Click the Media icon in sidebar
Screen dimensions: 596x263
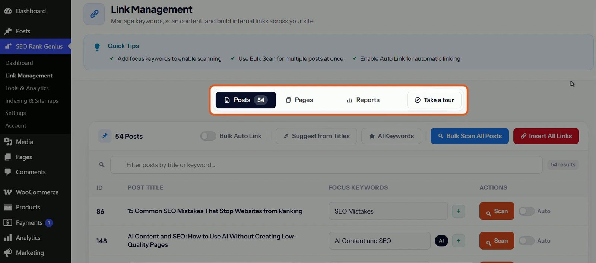[8, 142]
